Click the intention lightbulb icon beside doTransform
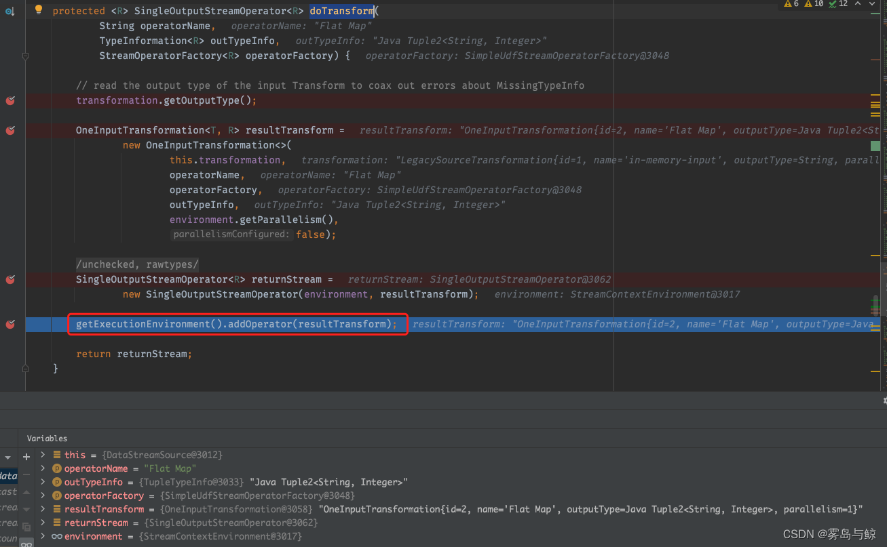The width and height of the screenshot is (887, 547). click(39, 9)
